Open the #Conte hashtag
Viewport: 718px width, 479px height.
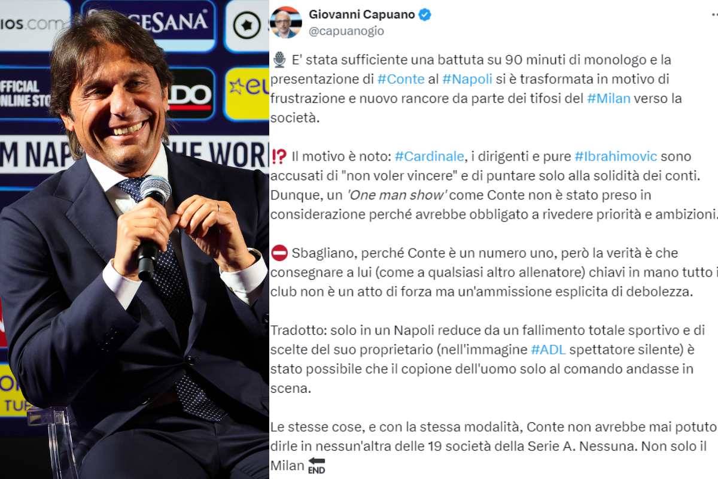(399, 79)
